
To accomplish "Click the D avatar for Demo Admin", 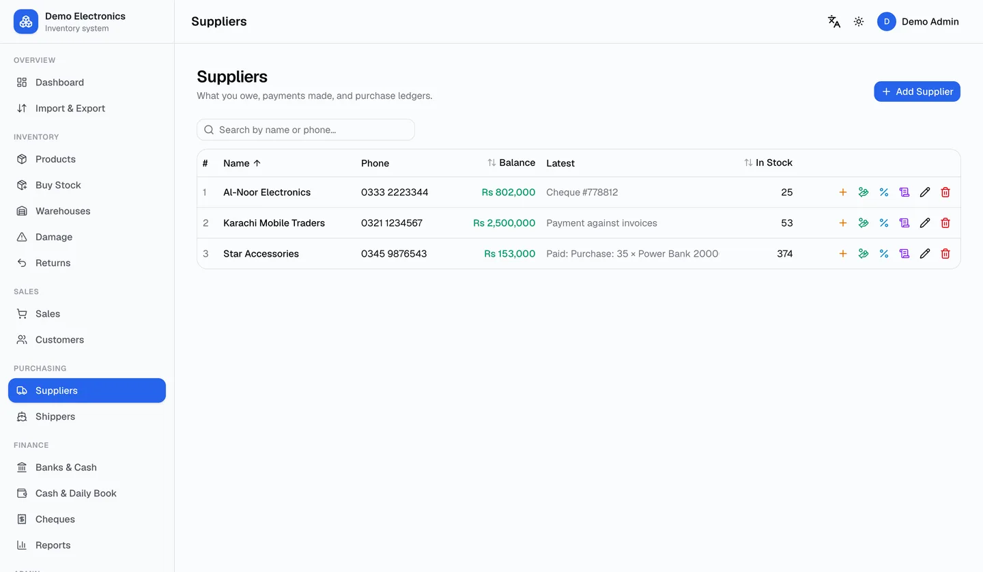I will (887, 22).
